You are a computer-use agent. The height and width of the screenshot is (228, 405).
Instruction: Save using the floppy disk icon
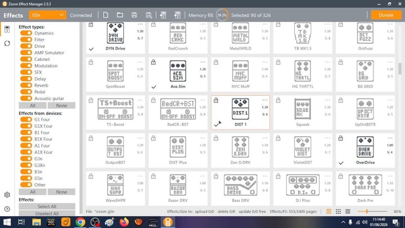[134, 15]
